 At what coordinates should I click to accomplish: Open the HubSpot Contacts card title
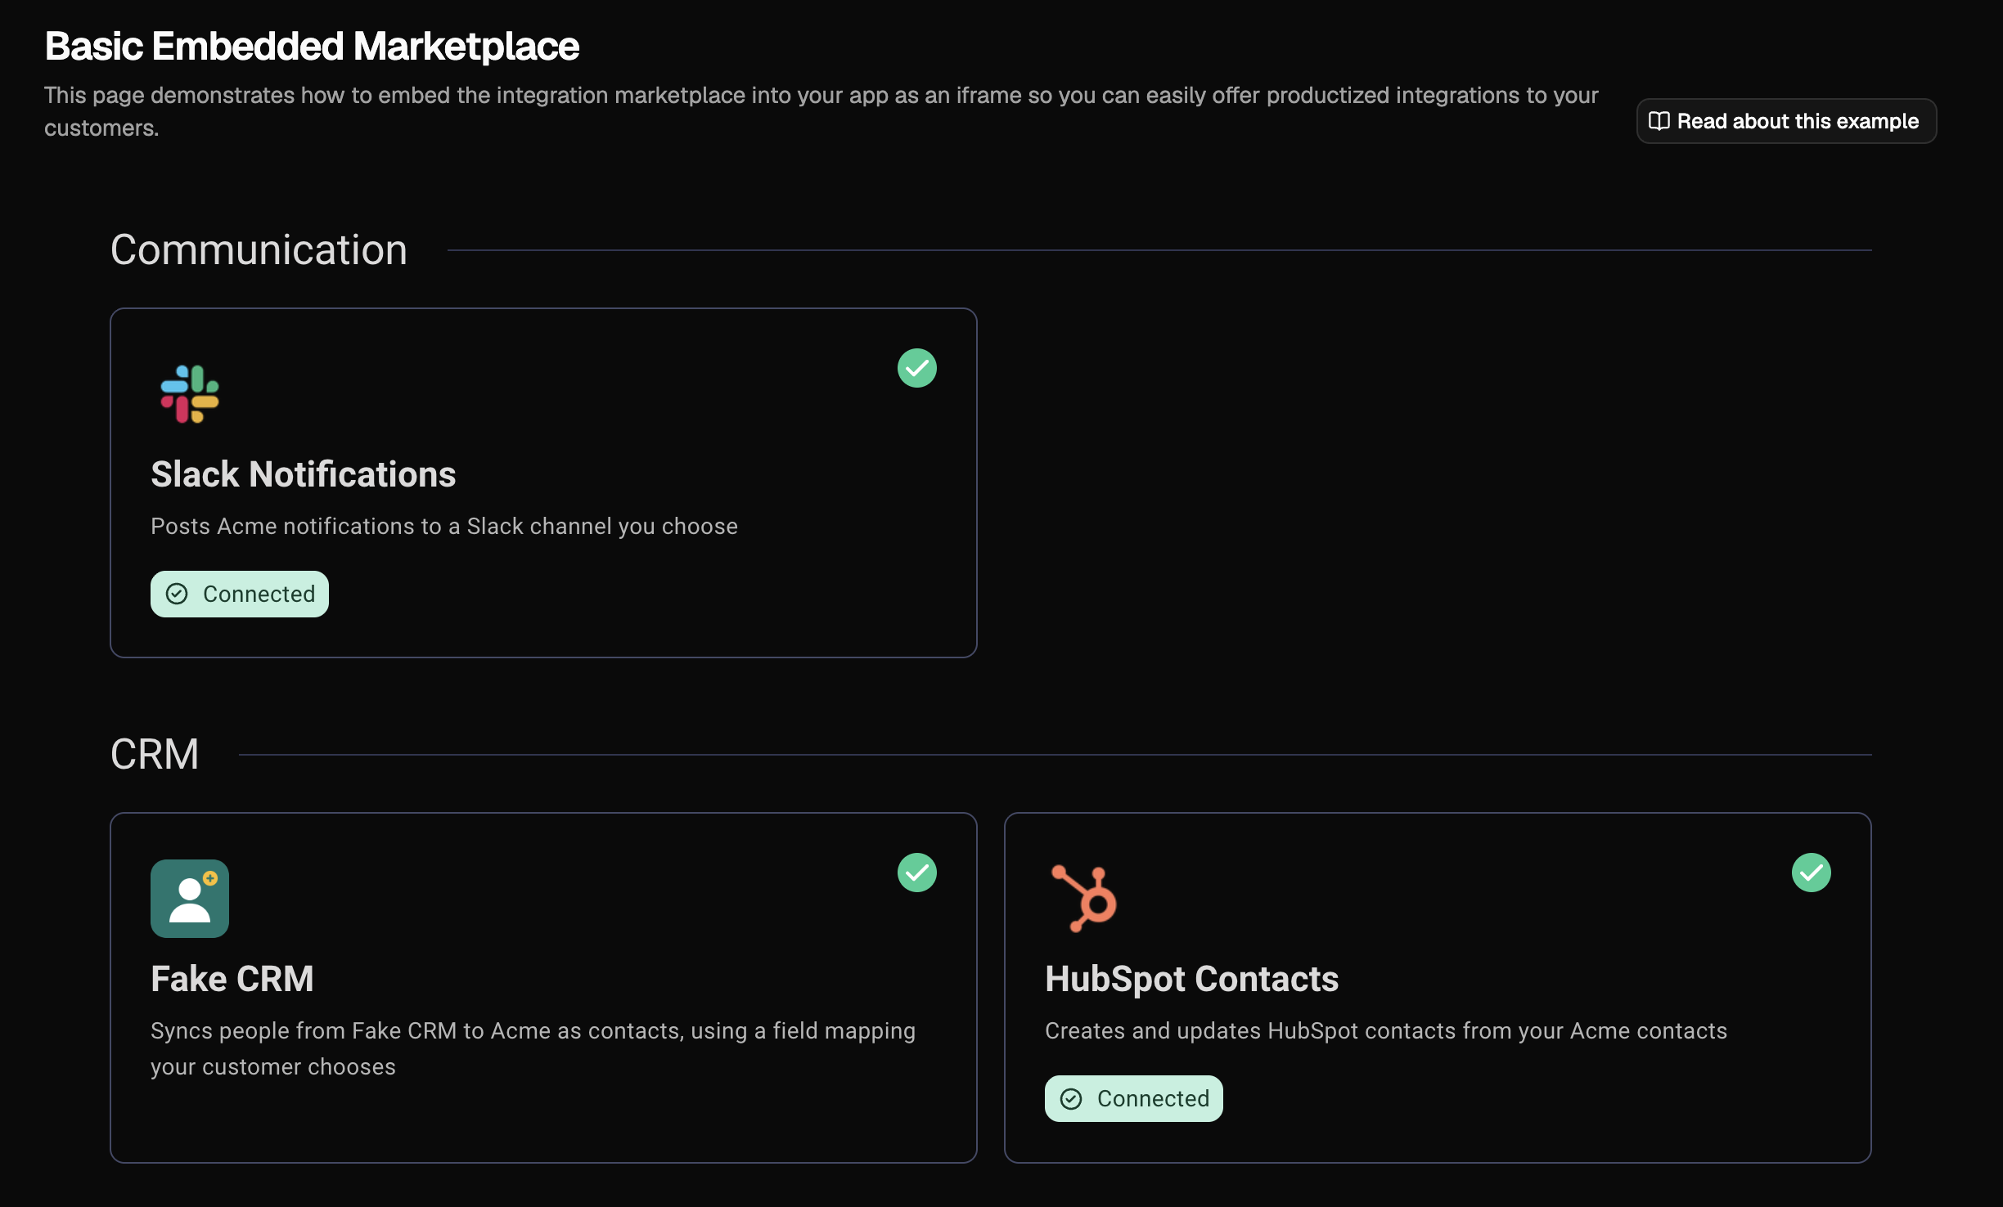click(x=1192, y=979)
